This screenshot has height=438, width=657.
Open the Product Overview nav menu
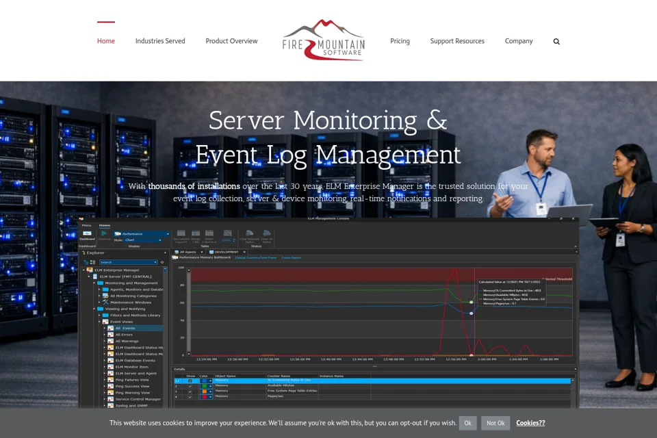click(x=232, y=41)
